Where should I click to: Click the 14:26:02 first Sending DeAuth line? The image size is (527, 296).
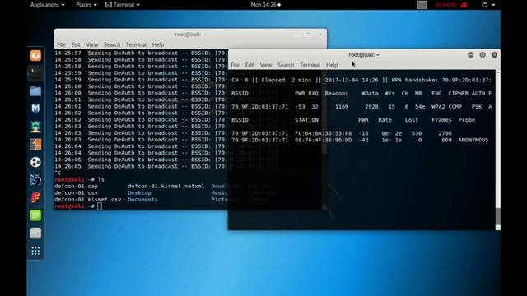(141, 113)
